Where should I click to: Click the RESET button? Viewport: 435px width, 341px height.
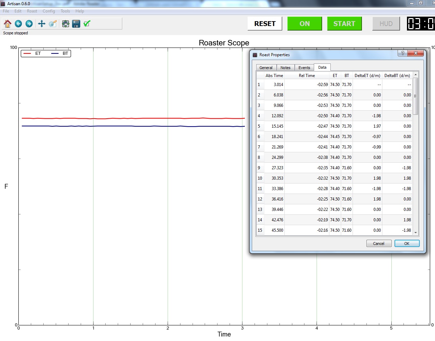pos(265,24)
